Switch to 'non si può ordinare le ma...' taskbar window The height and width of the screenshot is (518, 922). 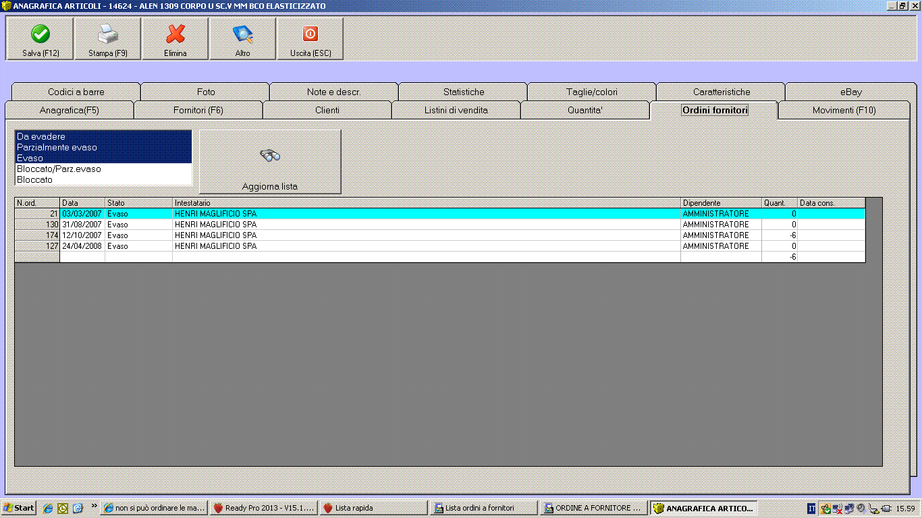[x=155, y=508]
